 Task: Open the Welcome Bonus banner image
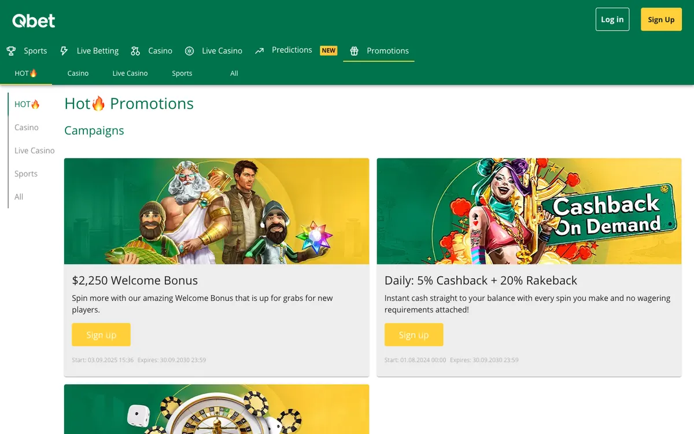216,211
